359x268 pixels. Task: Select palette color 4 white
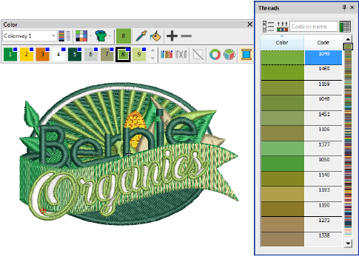coord(58,54)
